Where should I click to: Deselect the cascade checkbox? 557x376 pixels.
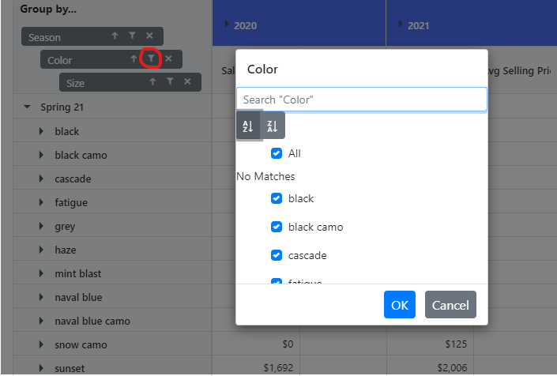tap(277, 256)
